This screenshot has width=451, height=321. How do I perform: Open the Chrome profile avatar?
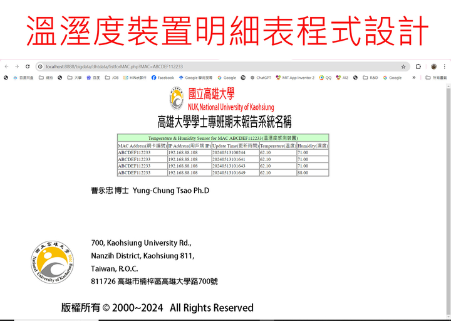433,66
